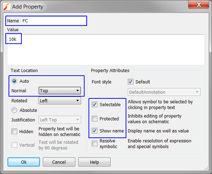Close the Add Property dialog
This screenshot has height=174, width=212.
coord(198,5)
